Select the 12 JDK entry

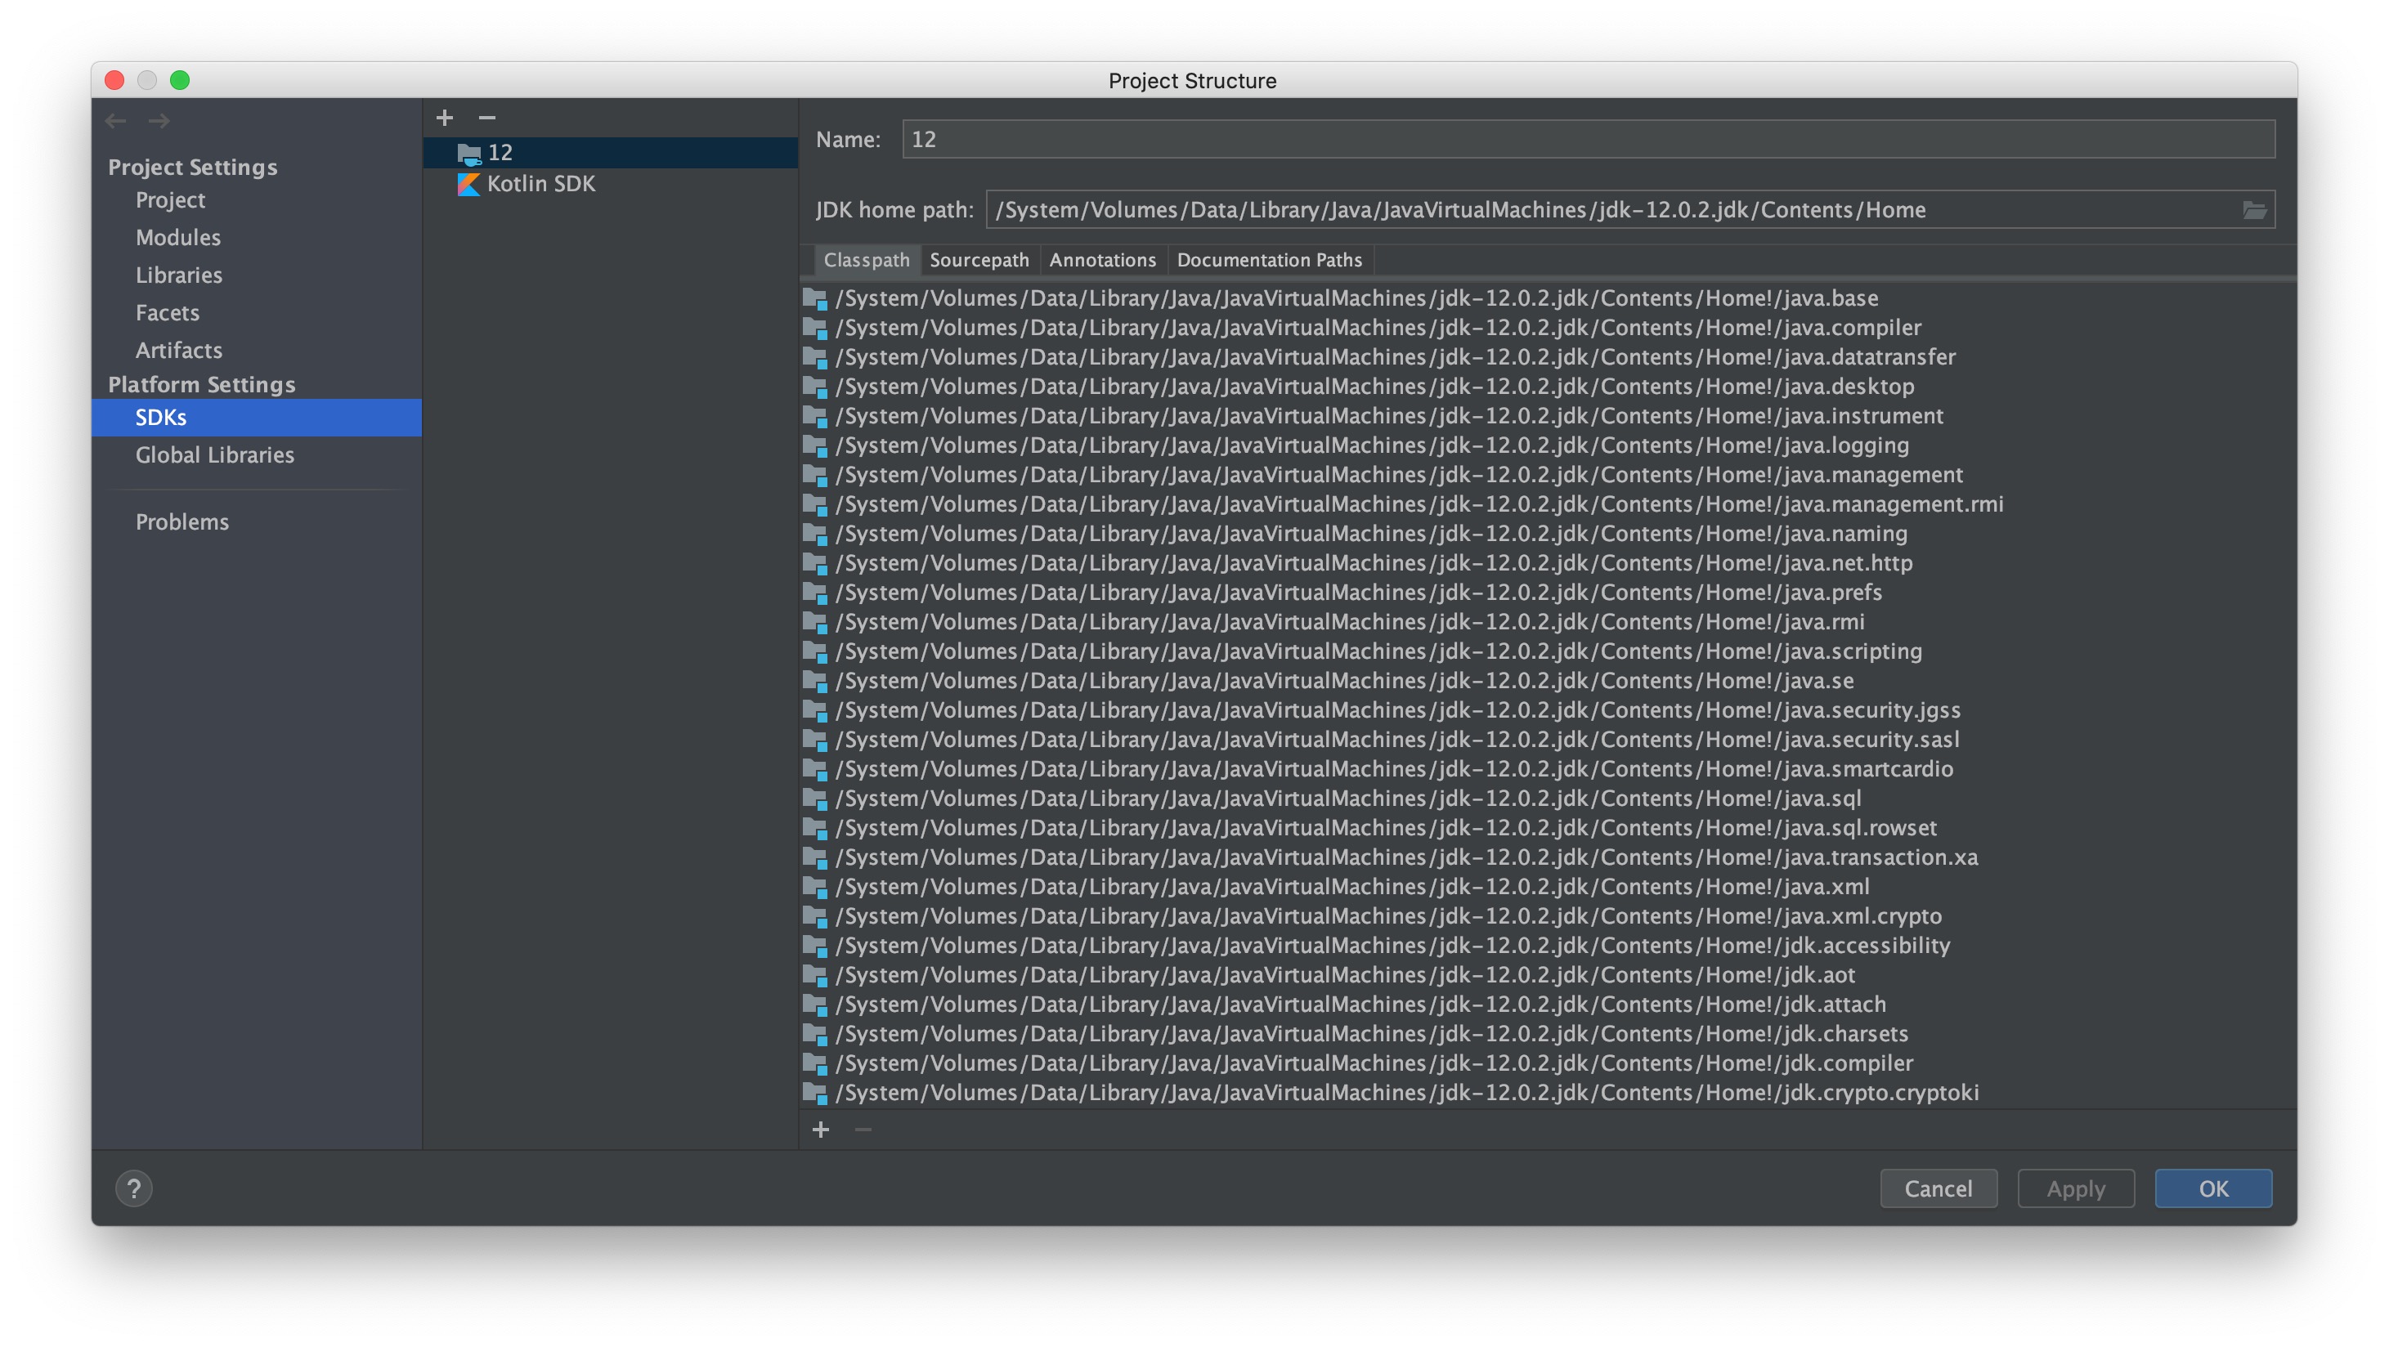[500, 152]
